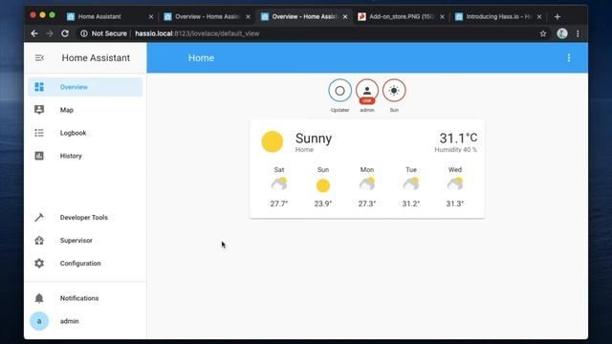Open Developer Tools
612x344 pixels.
[85, 218]
